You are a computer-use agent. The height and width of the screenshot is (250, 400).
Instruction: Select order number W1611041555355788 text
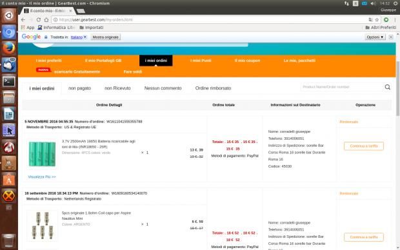pyautogui.click(x=125, y=122)
